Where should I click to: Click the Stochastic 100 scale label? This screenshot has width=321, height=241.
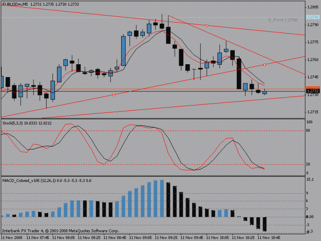pyautogui.click(x=309, y=122)
